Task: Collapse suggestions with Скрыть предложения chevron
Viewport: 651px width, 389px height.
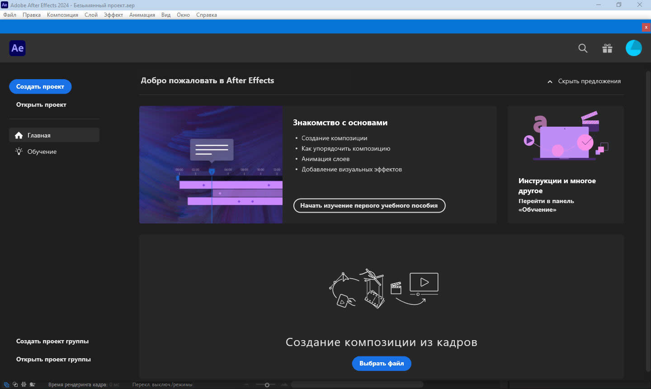Action: coord(550,81)
